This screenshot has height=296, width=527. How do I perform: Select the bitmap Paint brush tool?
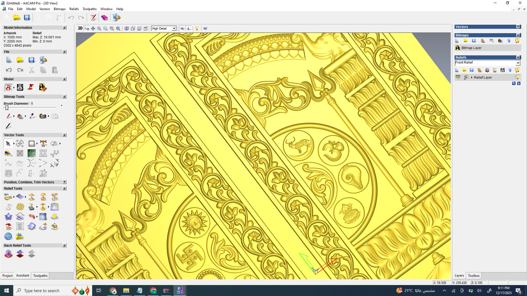(9, 116)
